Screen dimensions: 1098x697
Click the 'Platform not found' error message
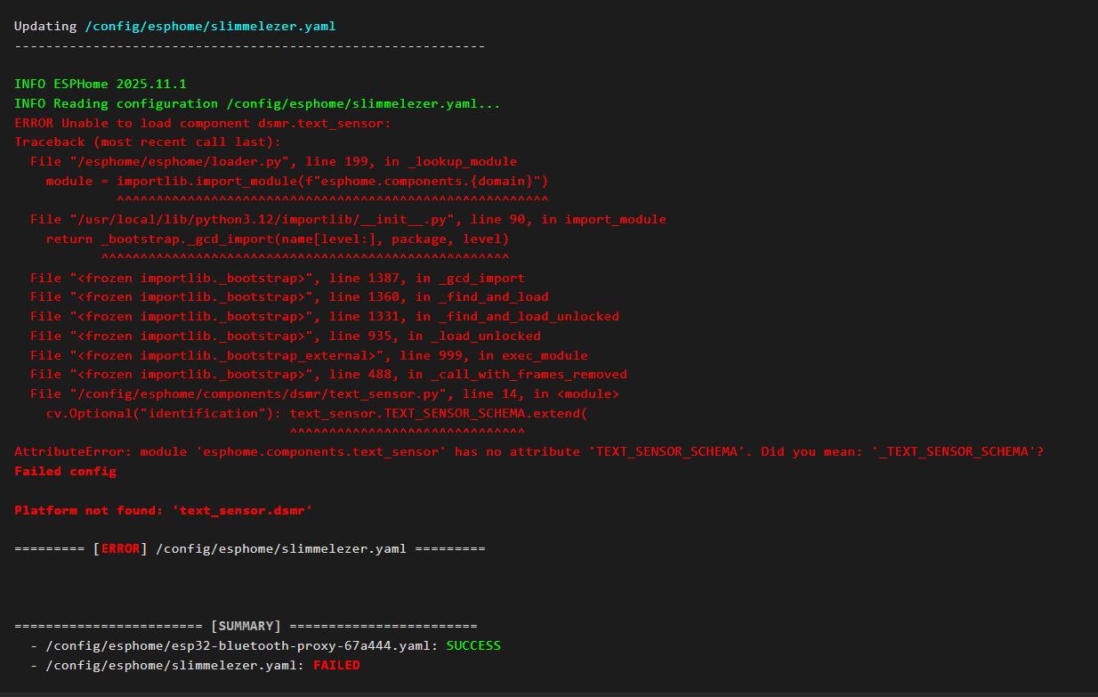pyautogui.click(x=163, y=510)
